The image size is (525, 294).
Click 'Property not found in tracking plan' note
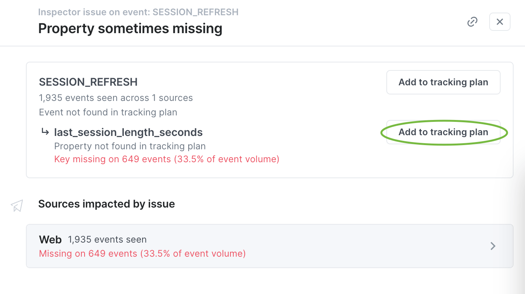(130, 146)
